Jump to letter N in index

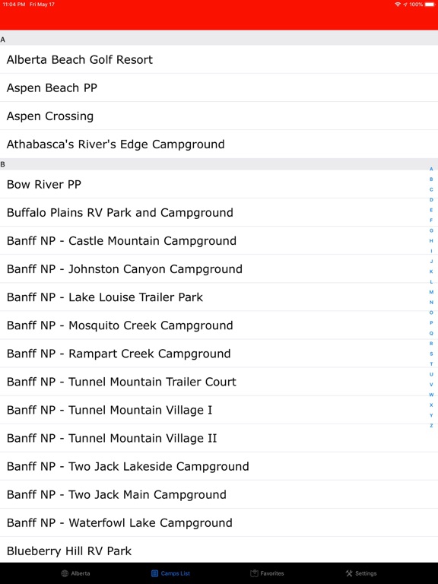[x=431, y=303]
